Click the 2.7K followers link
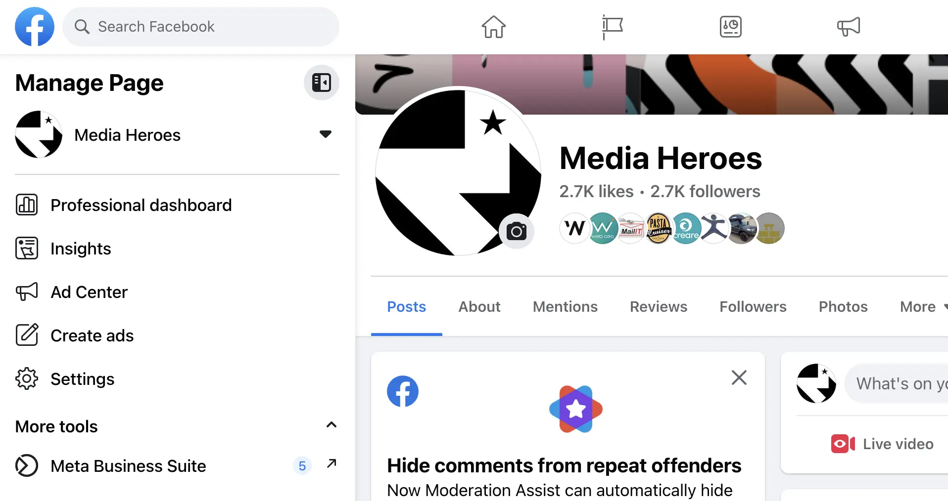This screenshot has width=948, height=501. [705, 191]
